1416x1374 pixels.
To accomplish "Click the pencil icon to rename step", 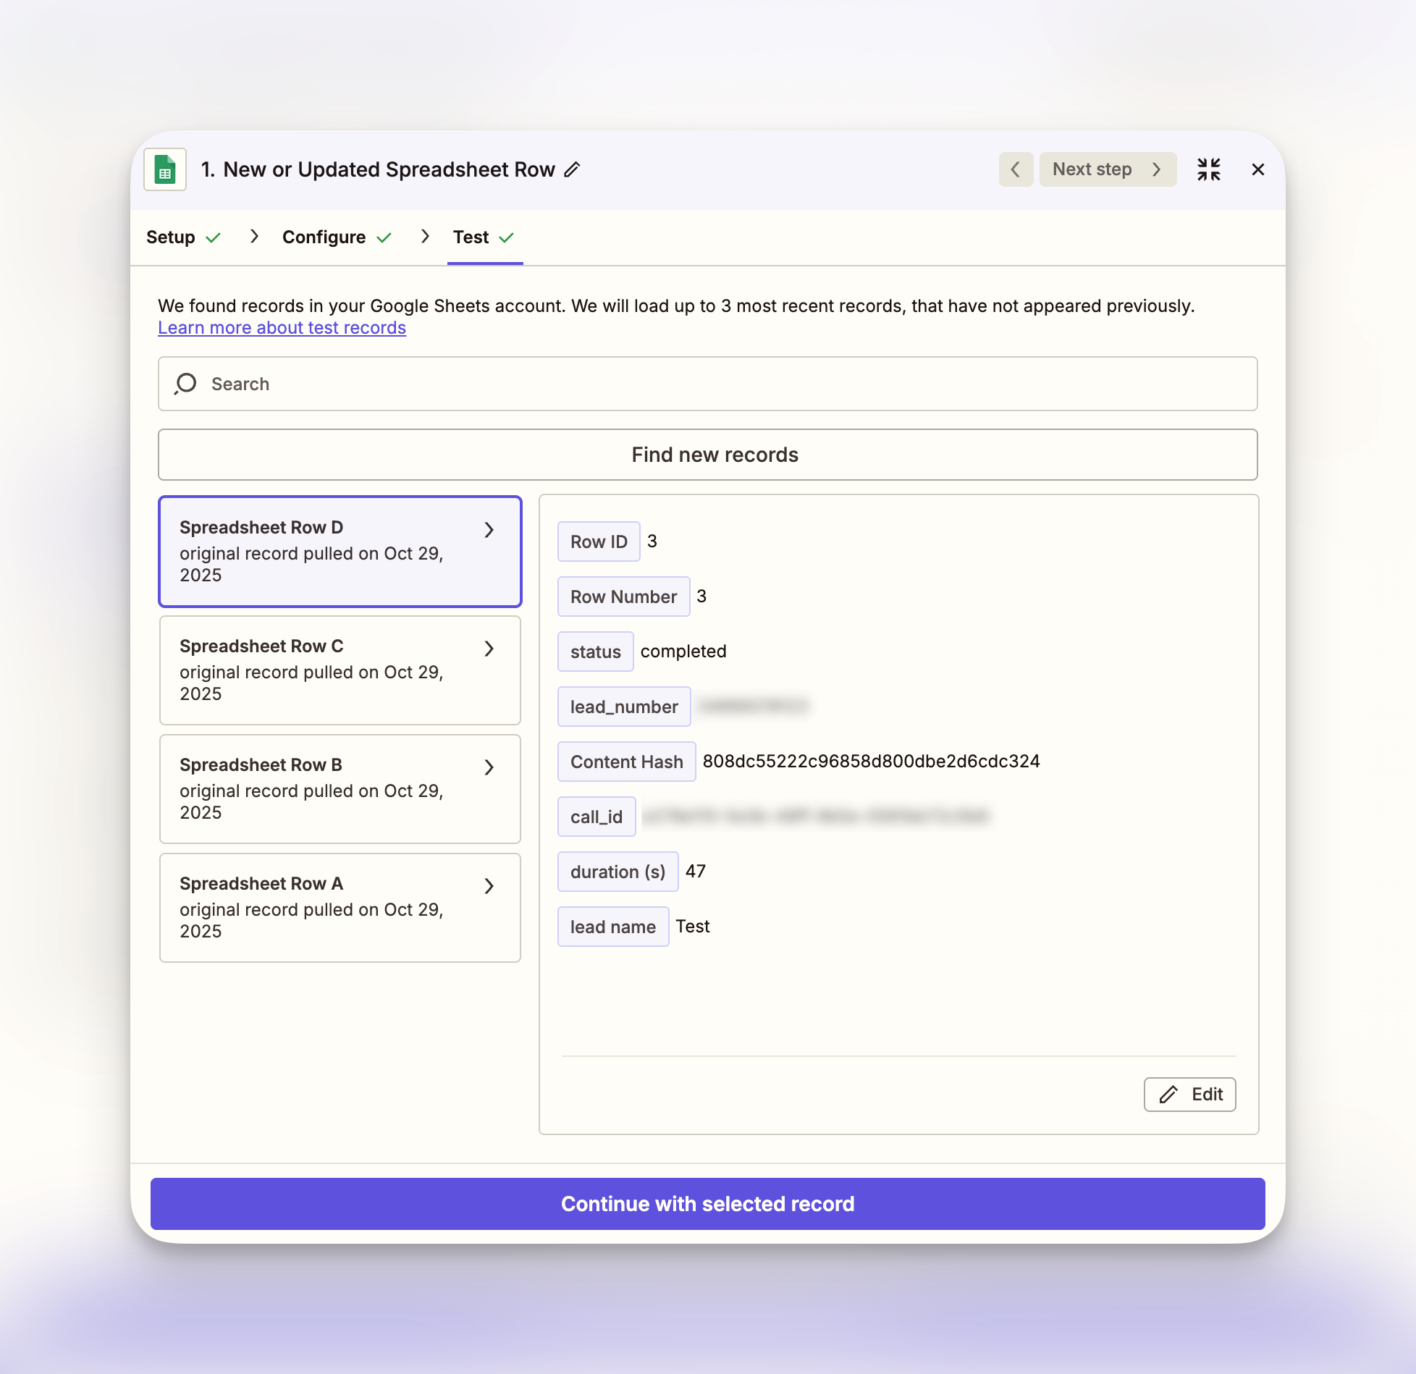I will (x=572, y=169).
